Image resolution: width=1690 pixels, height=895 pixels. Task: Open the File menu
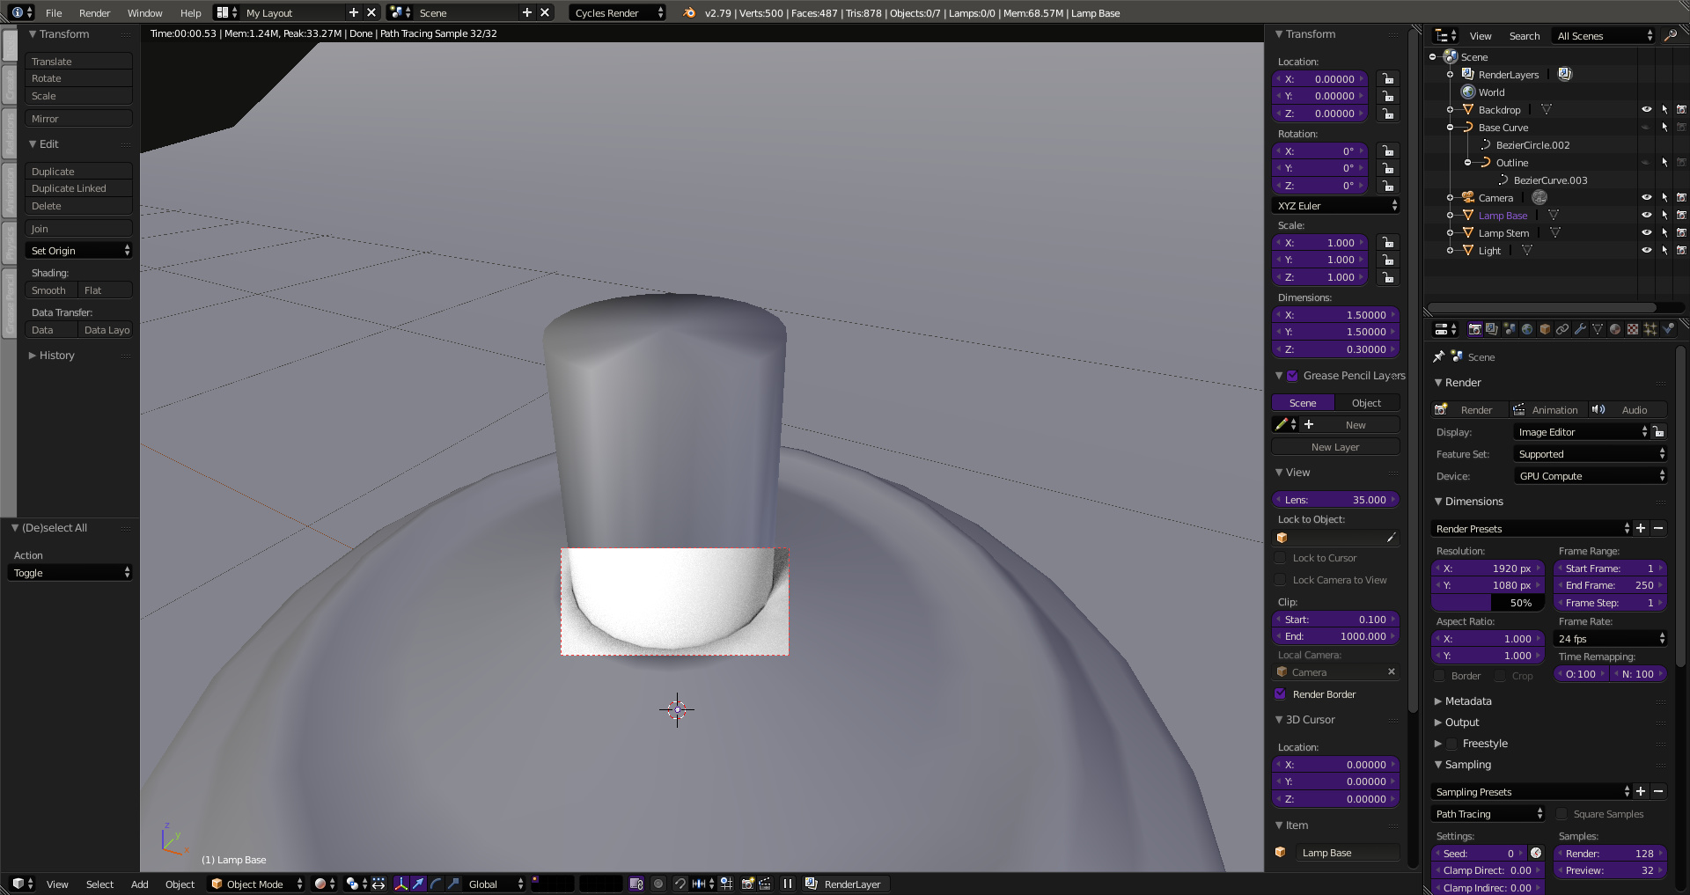pyautogui.click(x=54, y=12)
